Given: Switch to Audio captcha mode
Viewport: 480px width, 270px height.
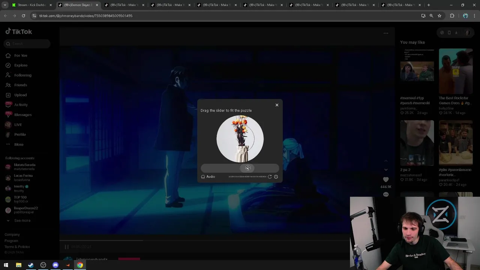Looking at the screenshot, I should pos(208,177).
